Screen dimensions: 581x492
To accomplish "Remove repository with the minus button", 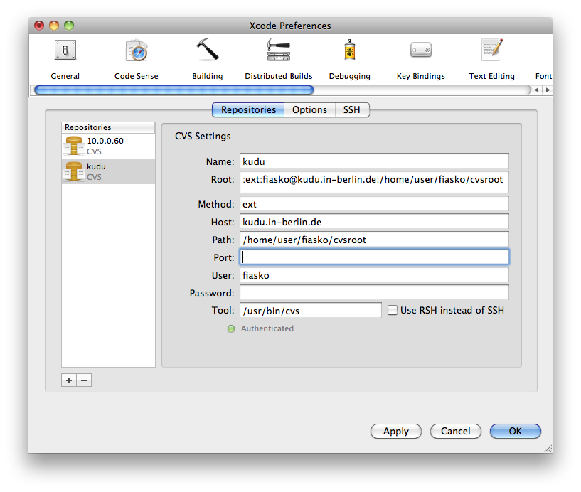I will click(84, 380).
